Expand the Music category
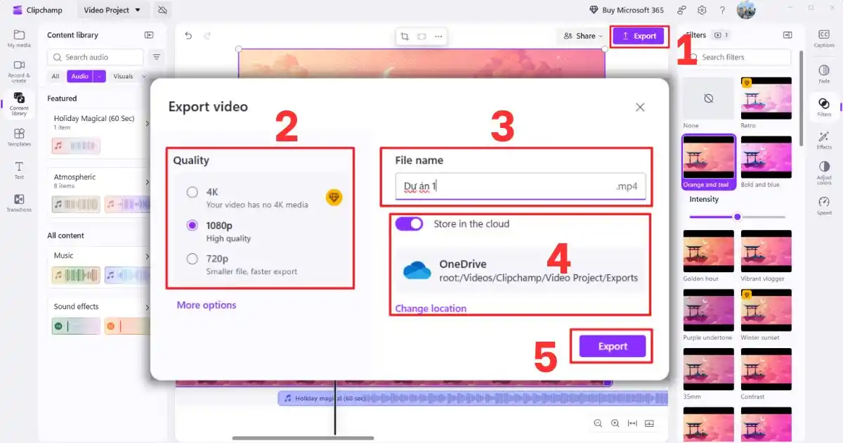Image resolution: width=843 pixels, height=443 pixels. tap(147, 256)
